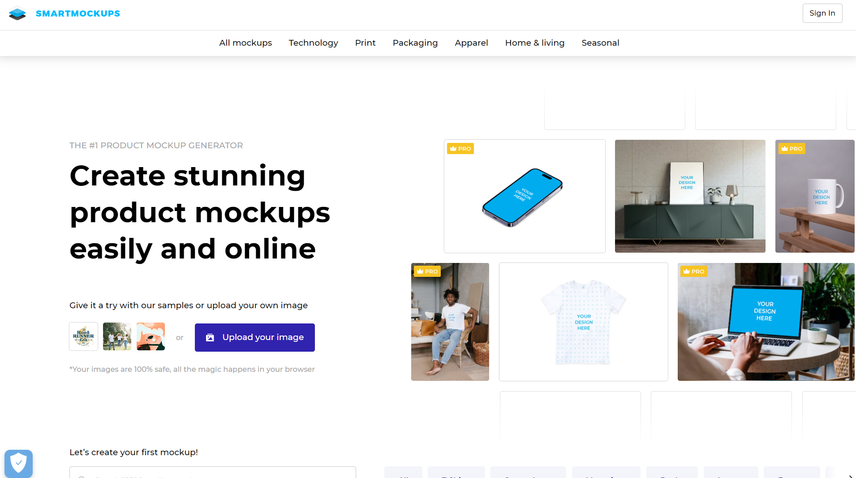Open the Technology category menu

[x=314, y=43]
